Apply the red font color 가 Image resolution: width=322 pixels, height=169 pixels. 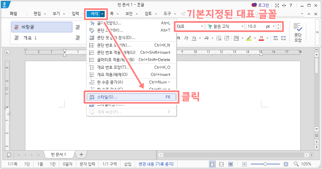coord(261,38)
